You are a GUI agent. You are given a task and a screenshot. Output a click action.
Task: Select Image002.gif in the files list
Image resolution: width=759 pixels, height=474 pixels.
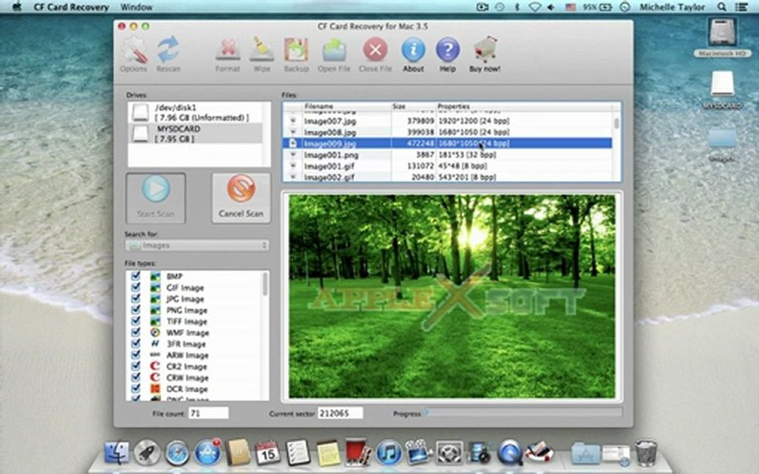[x=448, y=177]
